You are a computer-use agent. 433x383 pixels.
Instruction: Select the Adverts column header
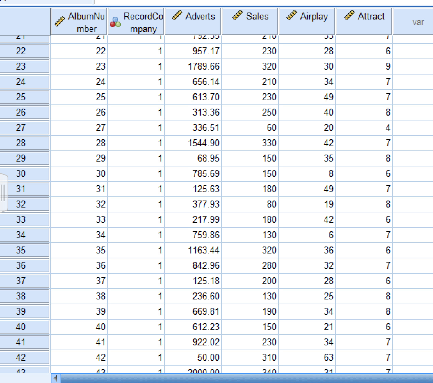pyautogui.click(x=193, y=21)
